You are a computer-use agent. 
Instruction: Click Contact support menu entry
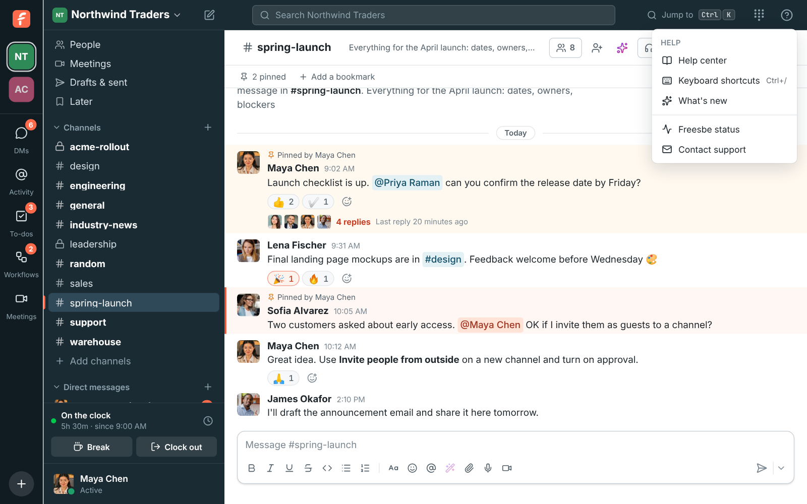coord(724,150)
